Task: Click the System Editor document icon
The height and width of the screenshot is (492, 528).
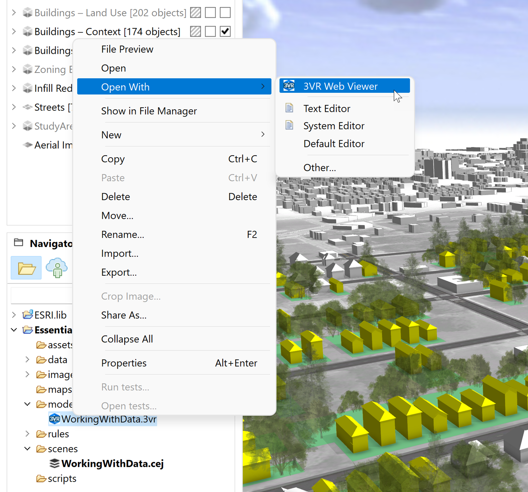Action: pyautogui.click(x=289, y=125)
